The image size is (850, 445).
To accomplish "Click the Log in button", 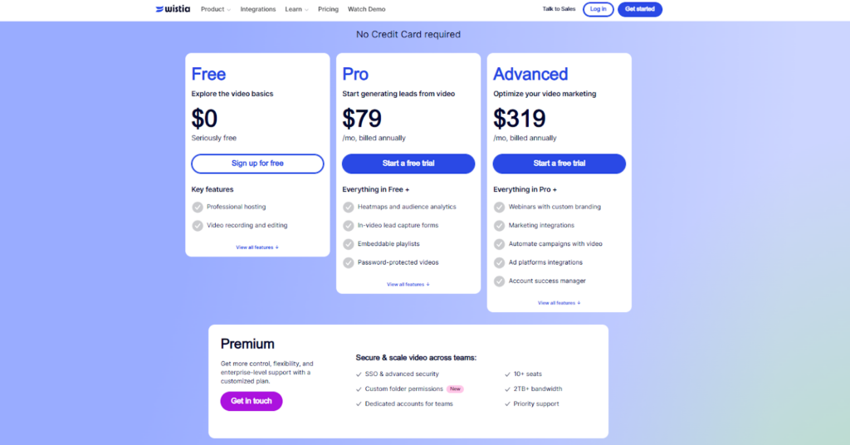I will click(598, 9).
